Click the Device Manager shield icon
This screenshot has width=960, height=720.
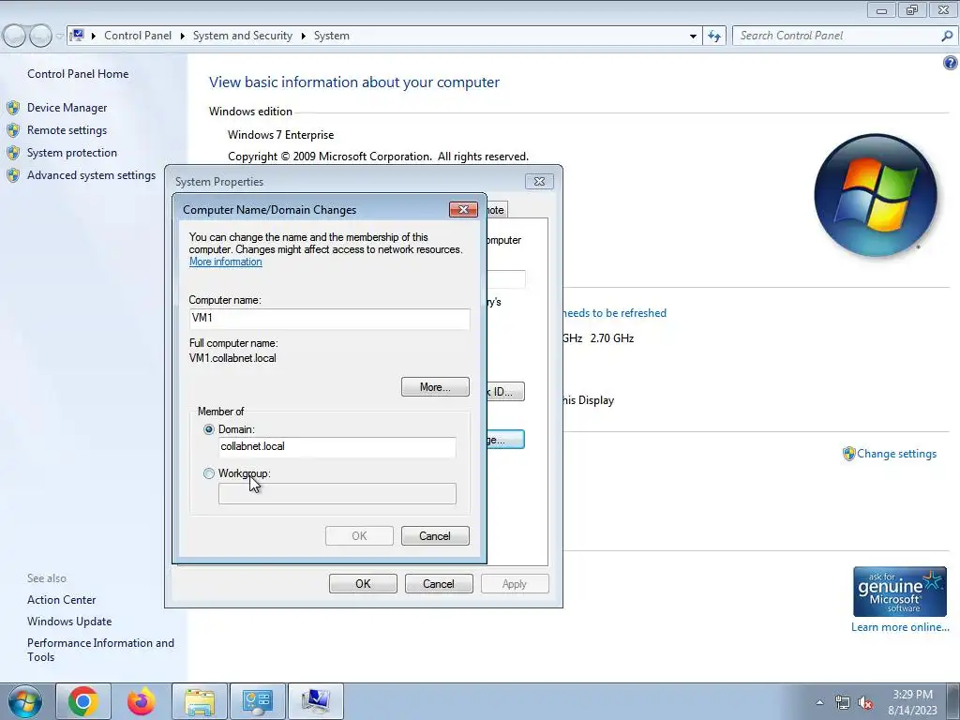click(x=13, y=108)
